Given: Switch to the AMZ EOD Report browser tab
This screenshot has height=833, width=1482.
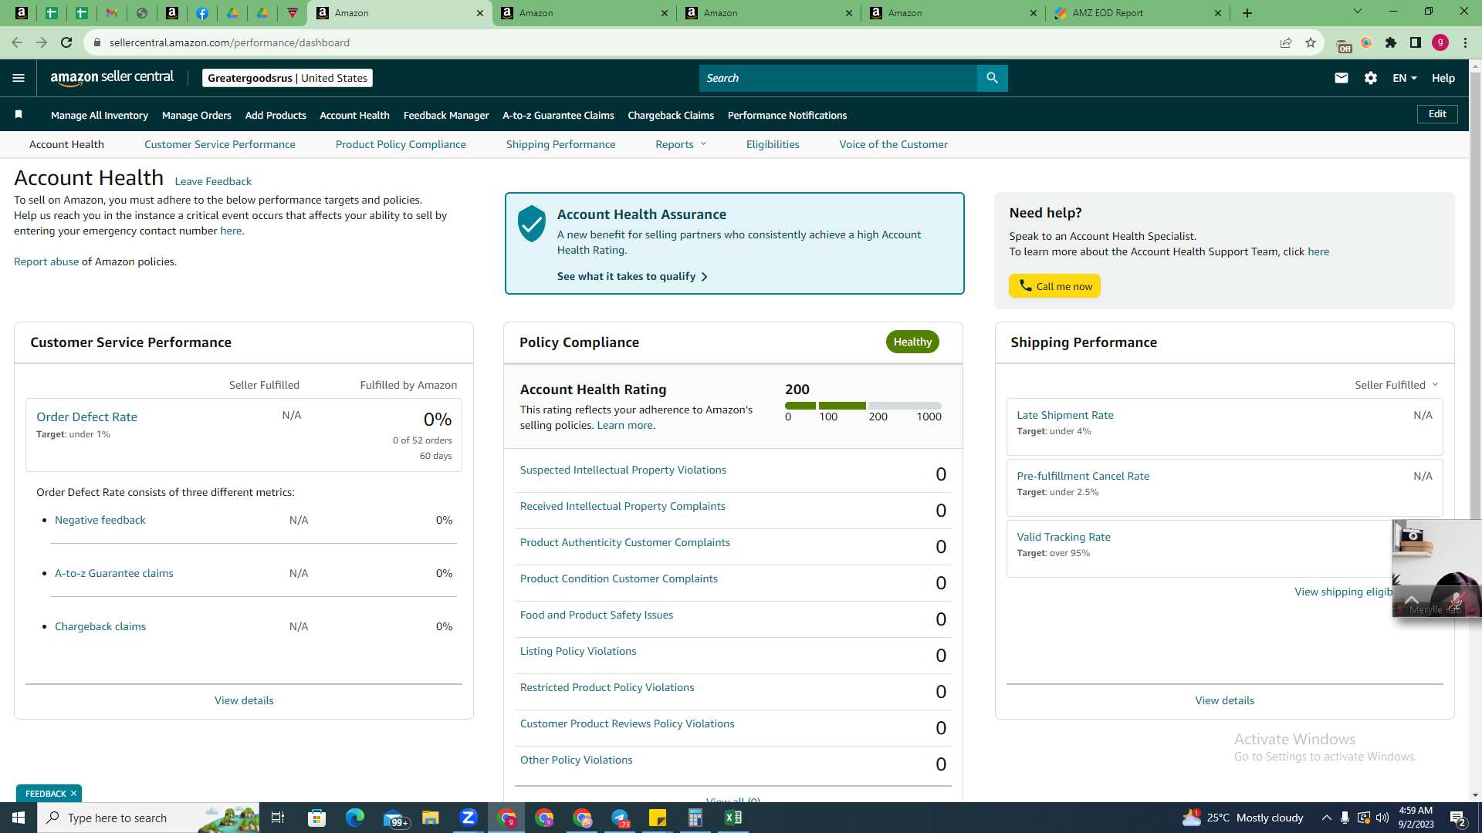Looking at the screenshot, I should (x=1138, y=13).
